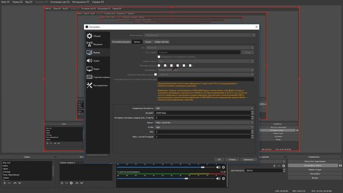Screen dimensions: 343x193
Task: Open the recording format dropdown
Action: [x=206, y=61]
